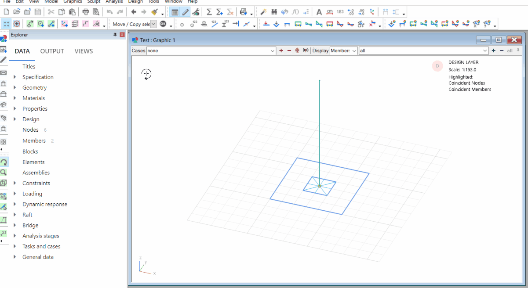Click the pink Design Layer D badge
This screenshot has height=288, width=528.
click(x=437, y=66)
